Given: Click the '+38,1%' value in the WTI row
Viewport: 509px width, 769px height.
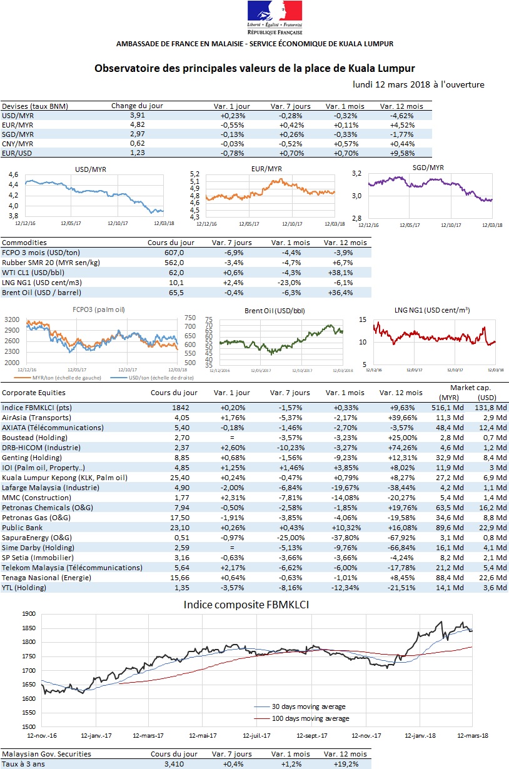Looking at the screenshot, I should pyautogui.click(x=343, y=273).
